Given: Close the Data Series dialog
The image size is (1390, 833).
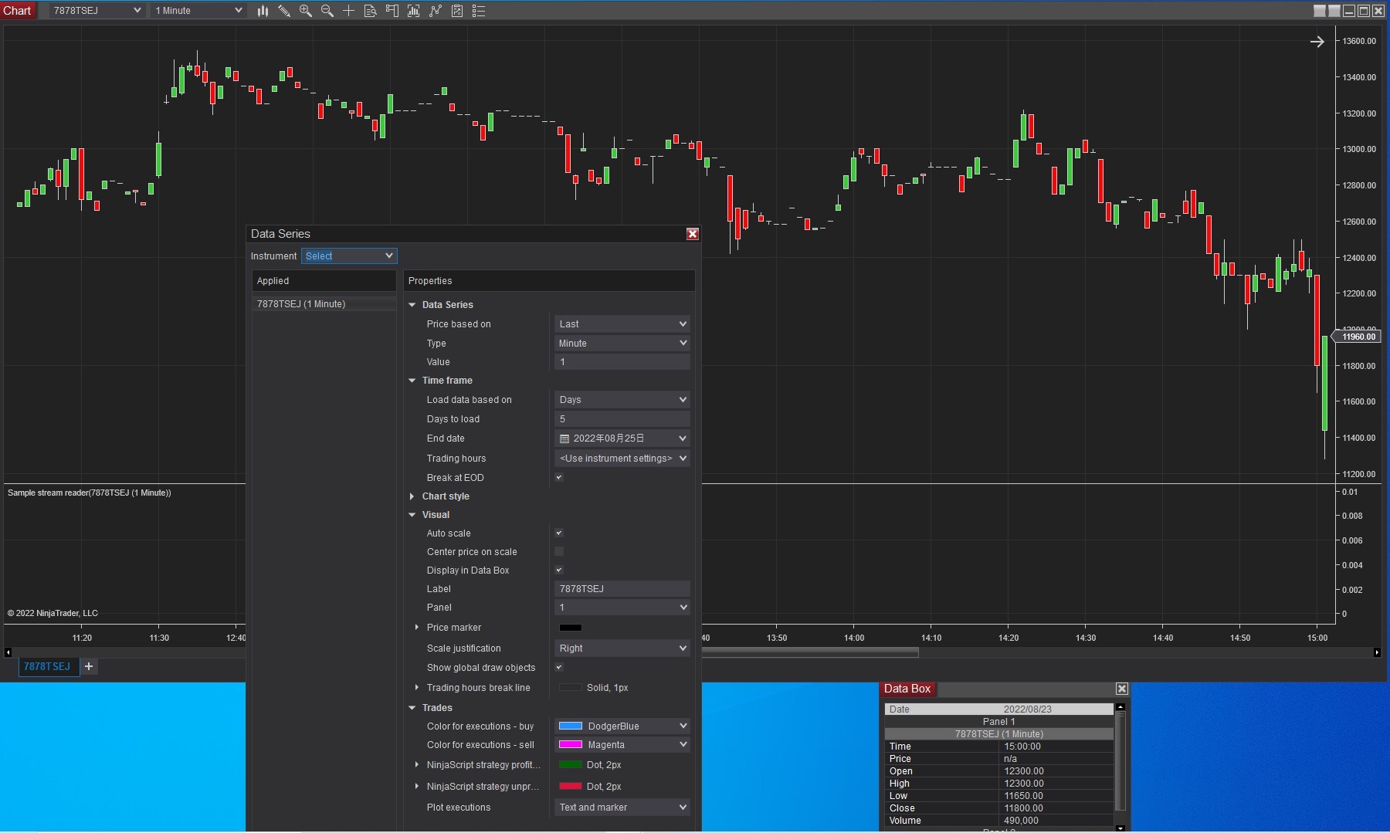Looking at the screenshot, I should click(x=693, y=234).
